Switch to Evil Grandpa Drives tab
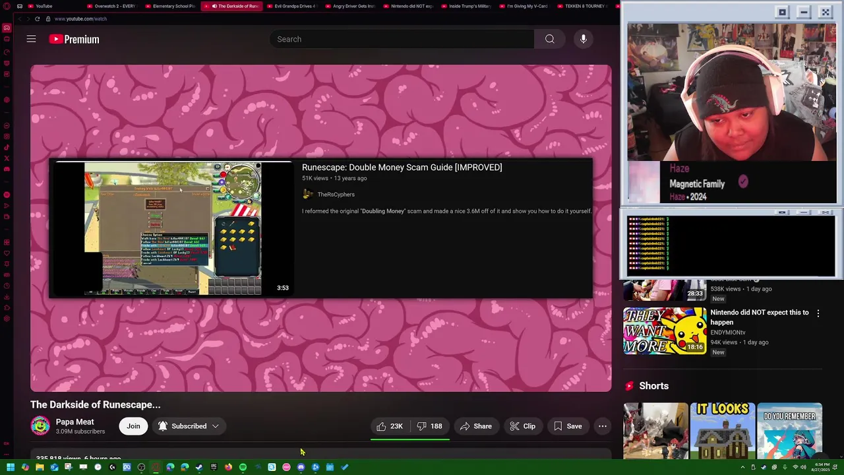Image resolution: width=844 pixels, height=475 pixels. tap(291, 6)
